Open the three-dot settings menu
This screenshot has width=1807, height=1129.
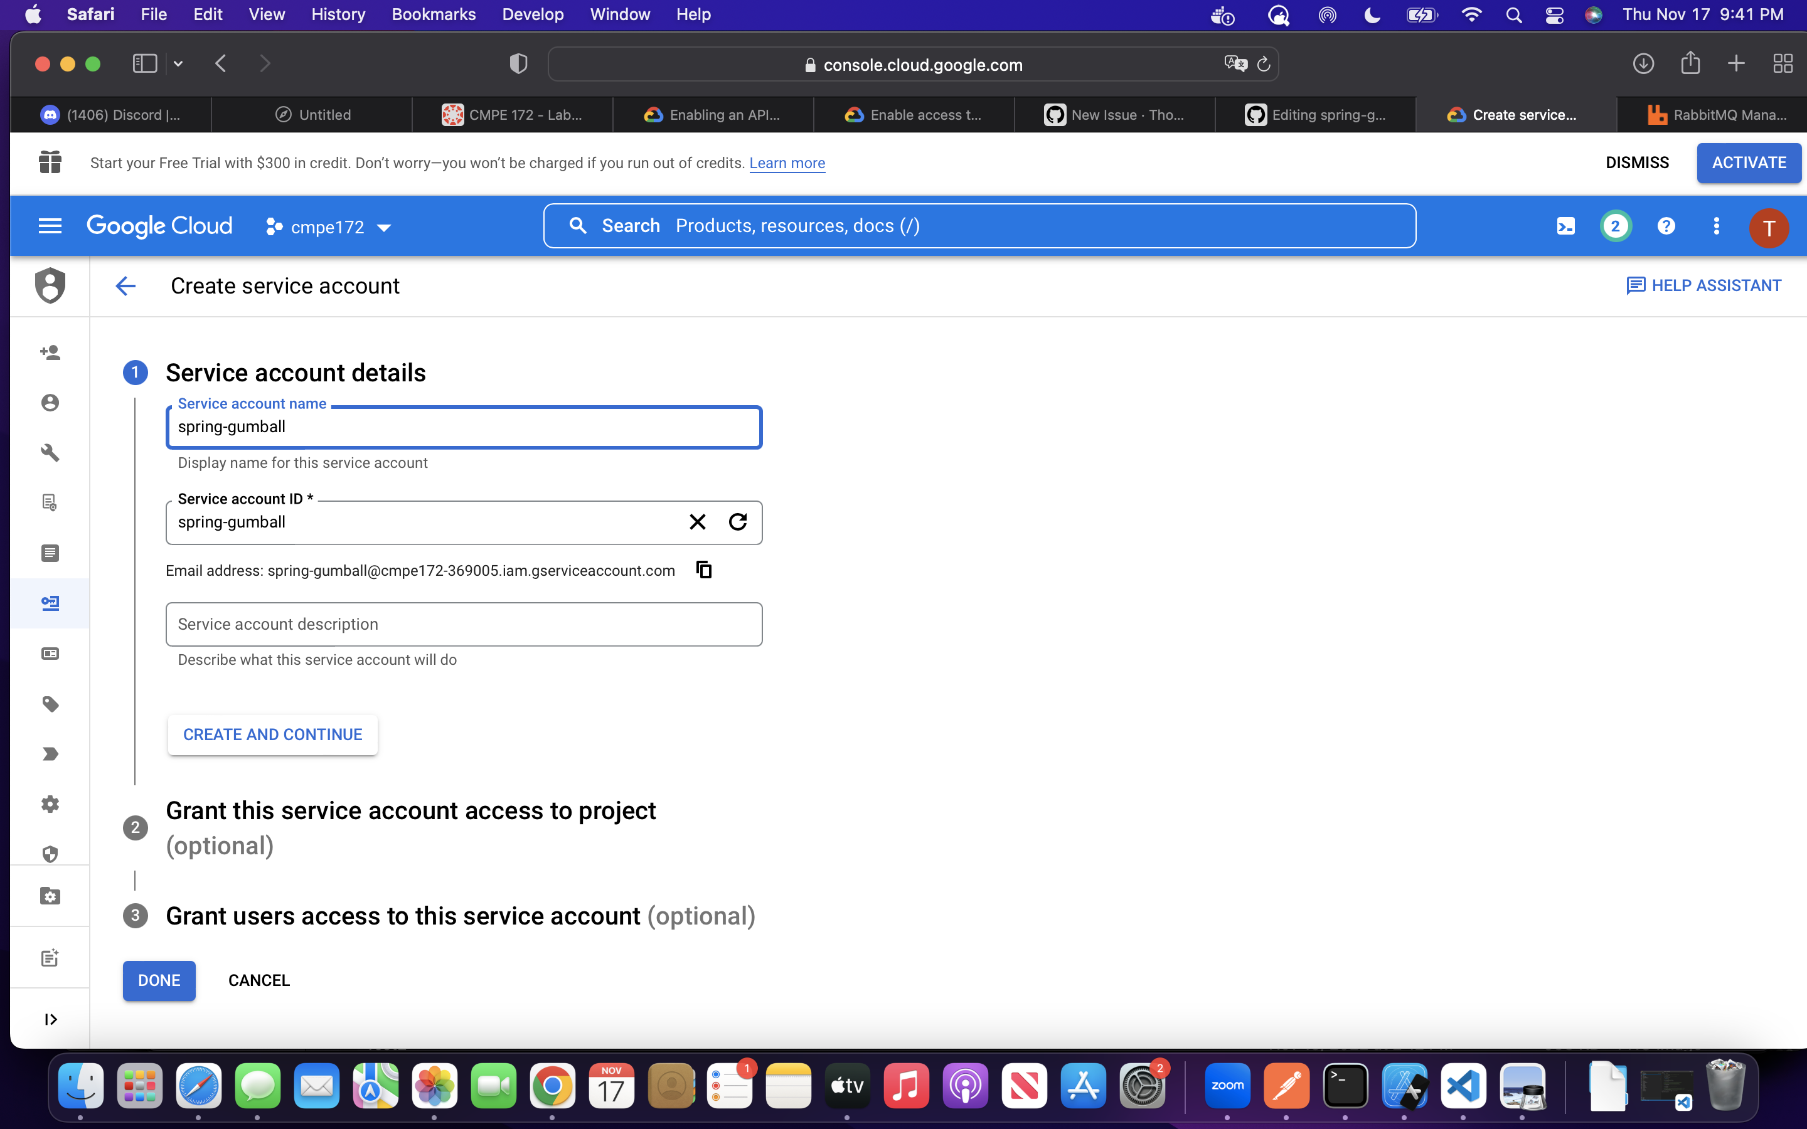click(1716, 226)
